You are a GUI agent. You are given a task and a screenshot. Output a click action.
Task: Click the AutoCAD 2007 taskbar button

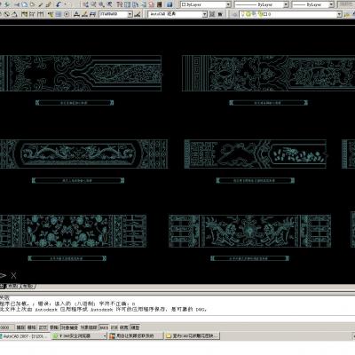(25, 336)
